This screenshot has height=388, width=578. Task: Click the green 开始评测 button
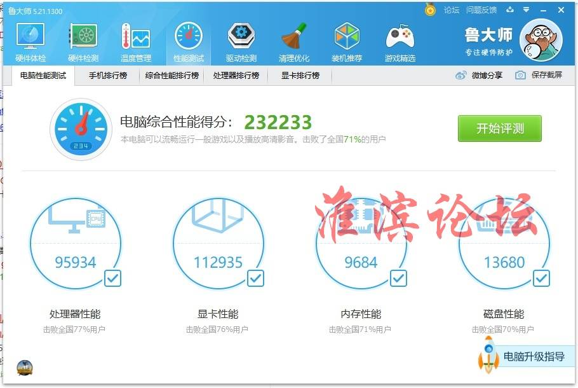pyautogui.click(x=500, y=128)
